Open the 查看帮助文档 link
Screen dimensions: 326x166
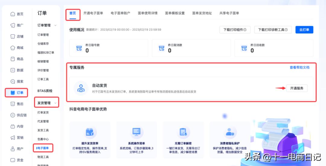click(x=300, y=67)
